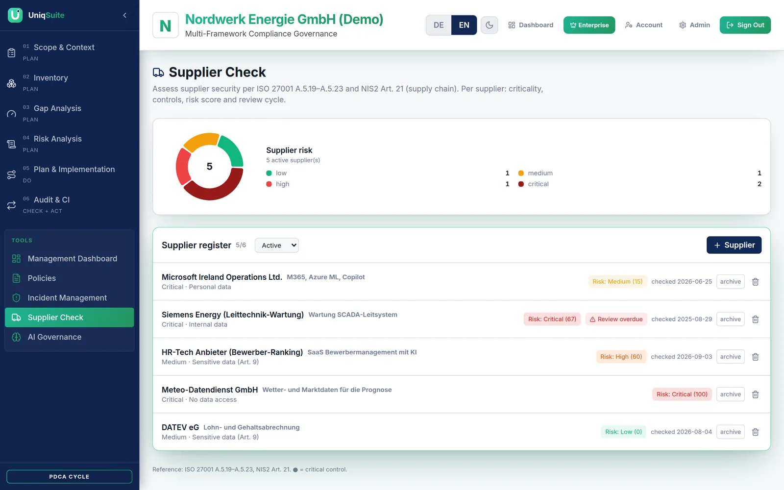Screen dimensions: 784x490
Task: Archive the Siemens Energy supplier
Action: 730,319
